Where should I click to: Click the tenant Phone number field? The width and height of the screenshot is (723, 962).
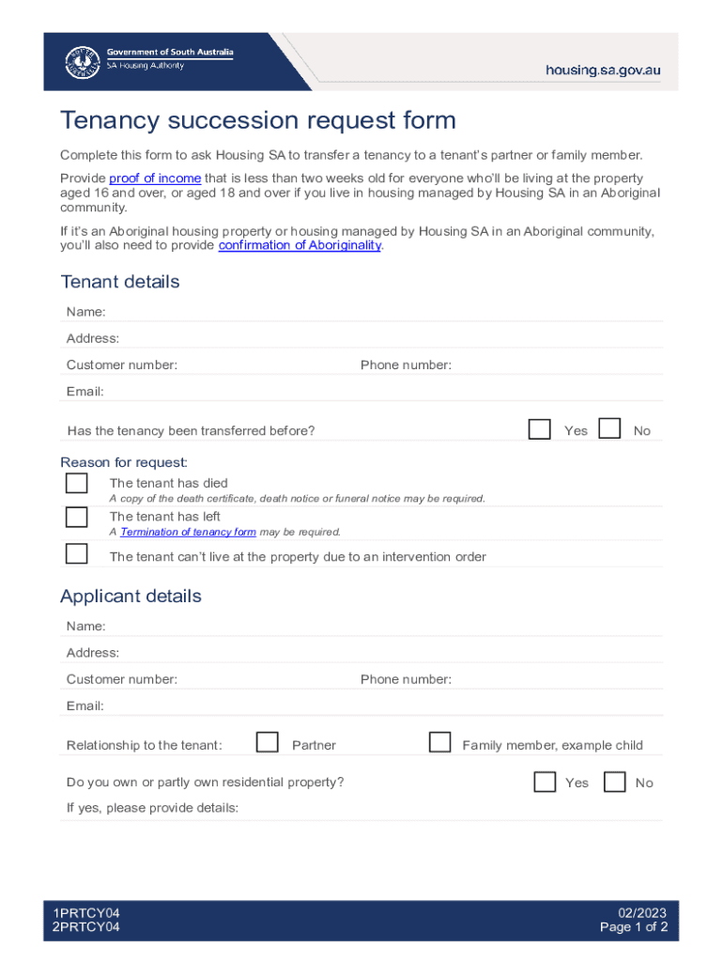(x=554, y=365)
